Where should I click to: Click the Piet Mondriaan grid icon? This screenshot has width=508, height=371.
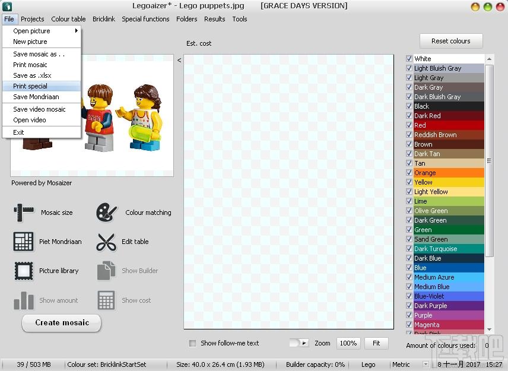click(x=23, y=242)
